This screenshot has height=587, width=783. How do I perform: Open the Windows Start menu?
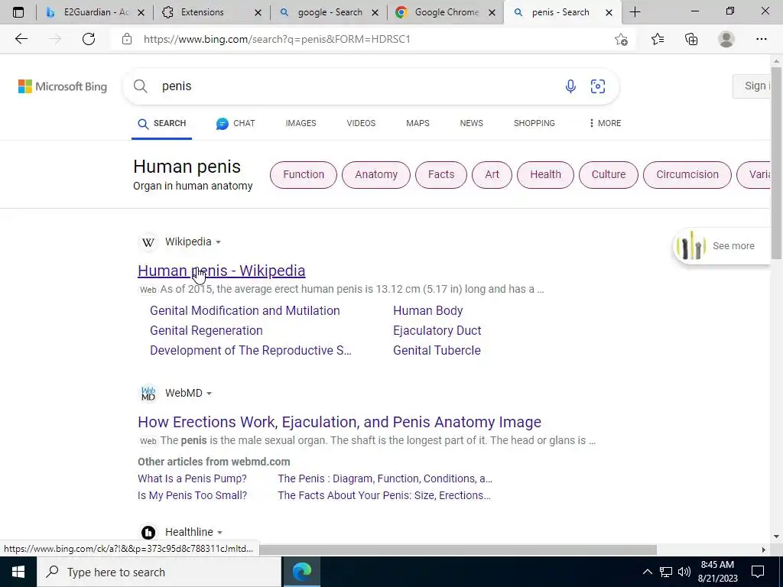18,572
